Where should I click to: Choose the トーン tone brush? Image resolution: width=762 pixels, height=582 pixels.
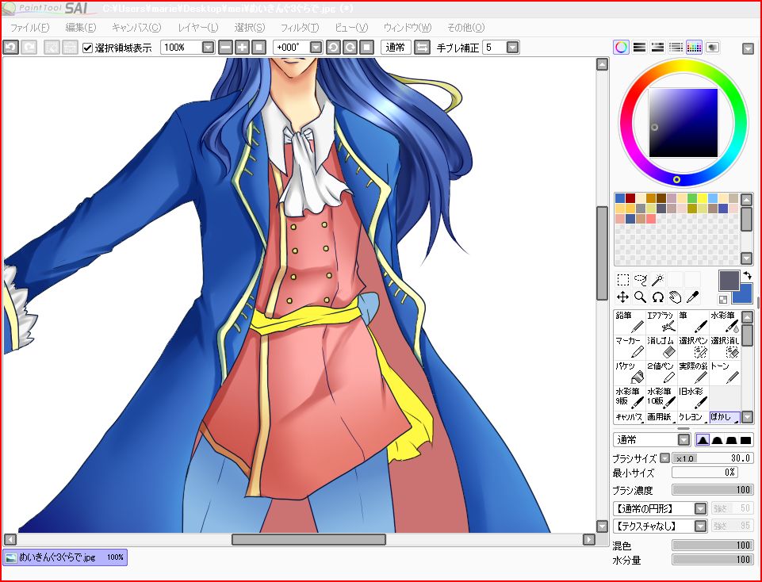click(725, 373)
